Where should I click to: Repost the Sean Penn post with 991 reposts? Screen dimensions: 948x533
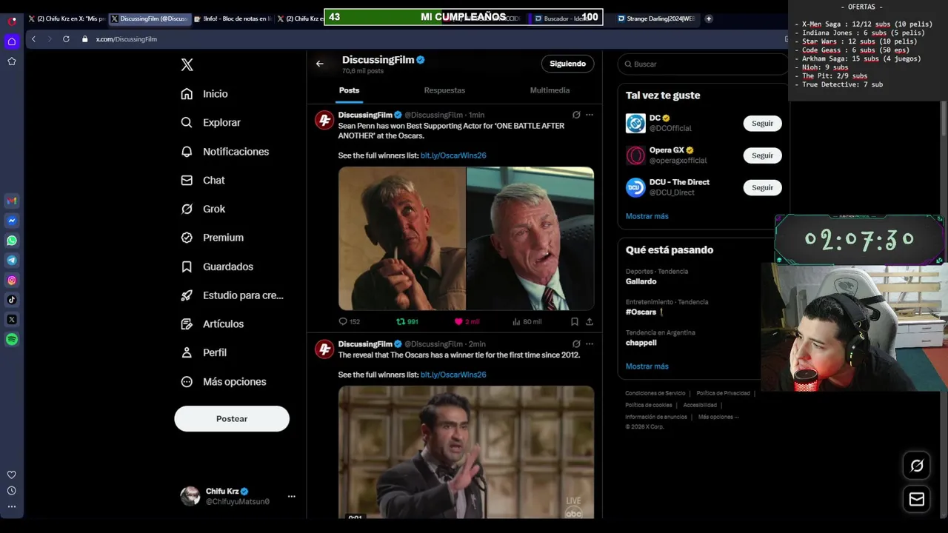407,321
